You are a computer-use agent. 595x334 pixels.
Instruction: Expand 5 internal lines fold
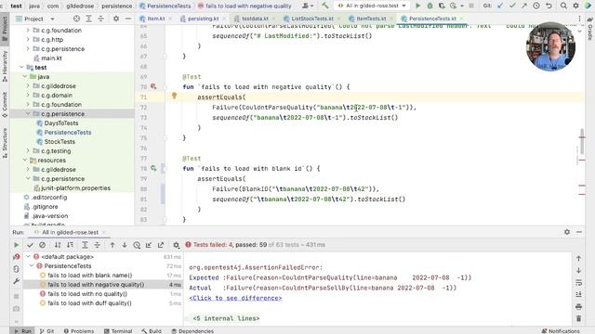coord(226,318)
